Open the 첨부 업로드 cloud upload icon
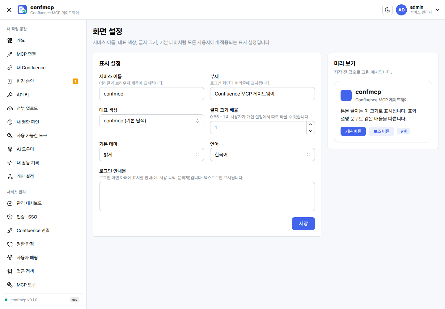This screenshot has height=309, width=445. pyautogui.click(x=10, y=108)
